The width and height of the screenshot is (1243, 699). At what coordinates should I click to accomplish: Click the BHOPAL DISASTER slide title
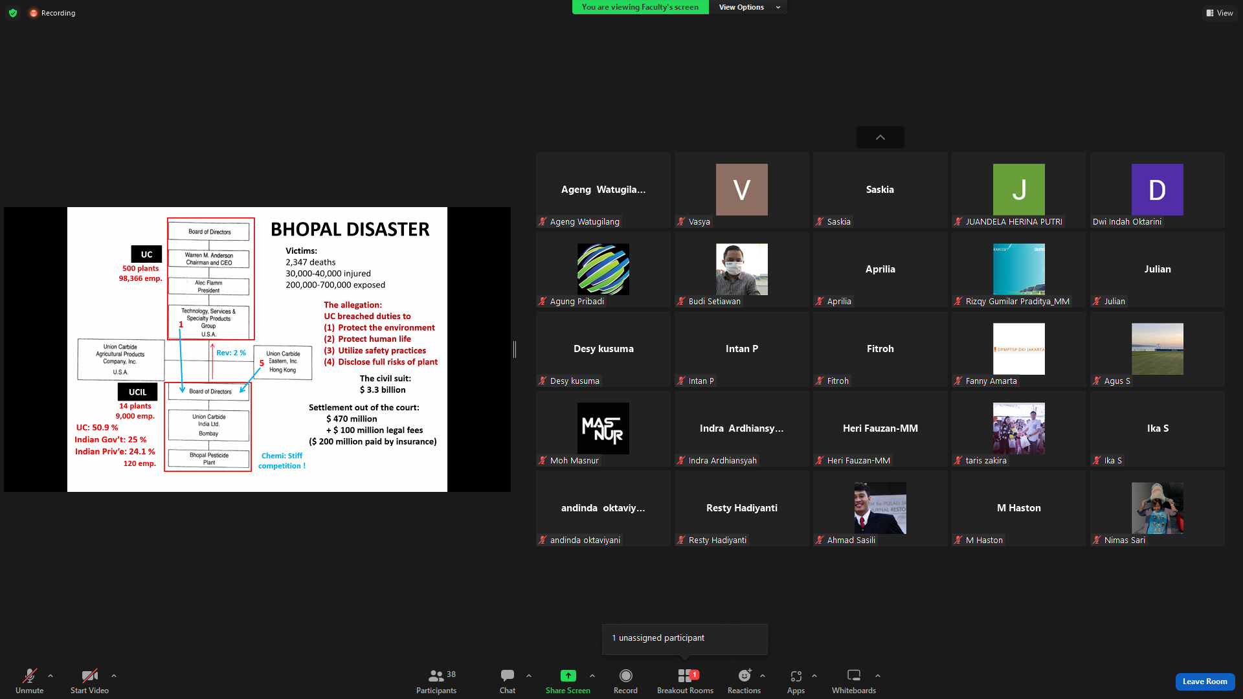[x=350, y=229]
